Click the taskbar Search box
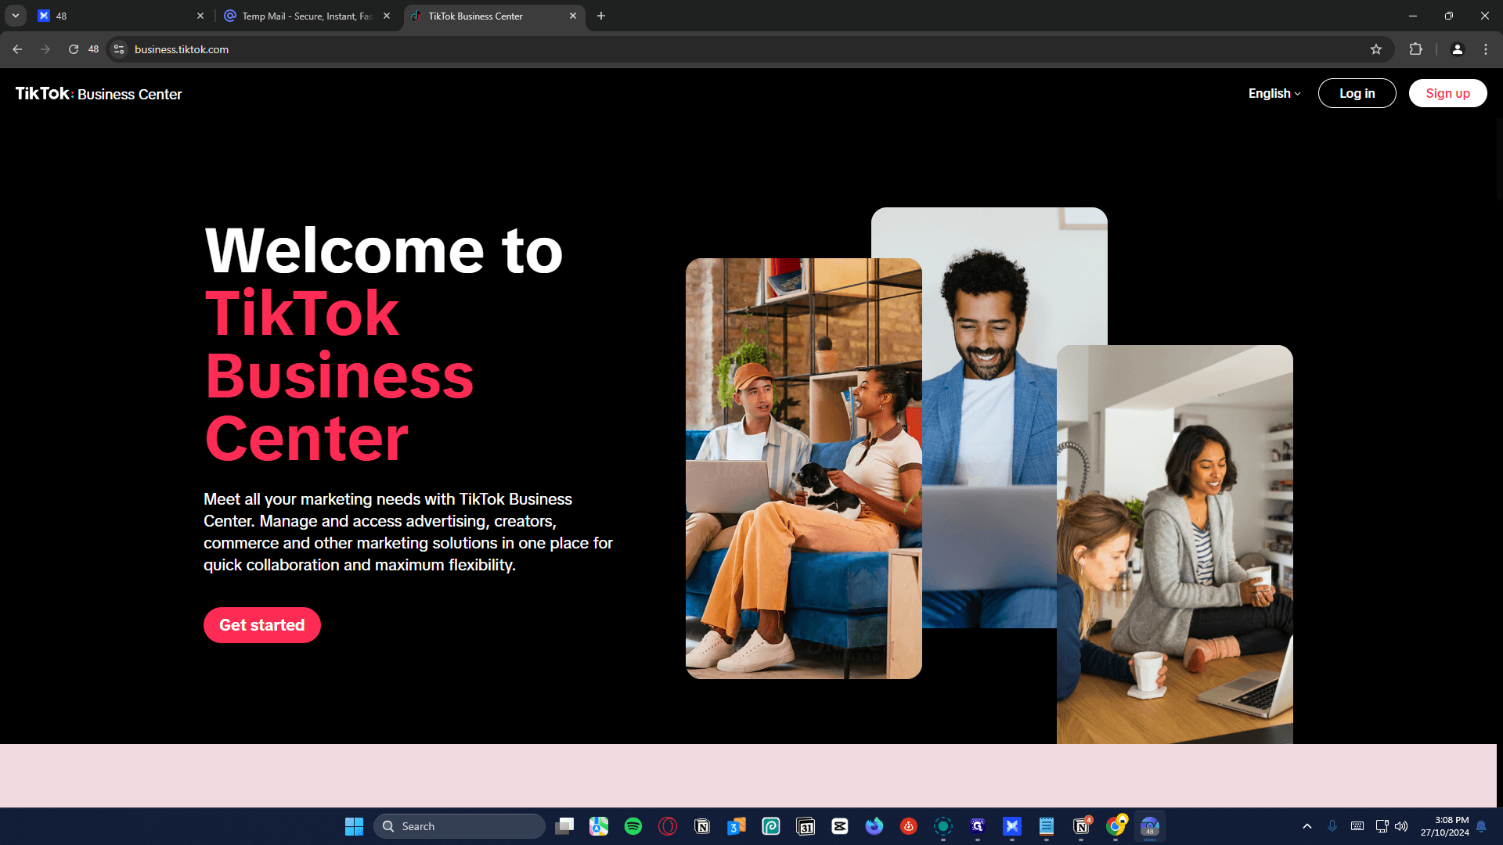This screenshot has height=845, width=1503. [460, 826]
